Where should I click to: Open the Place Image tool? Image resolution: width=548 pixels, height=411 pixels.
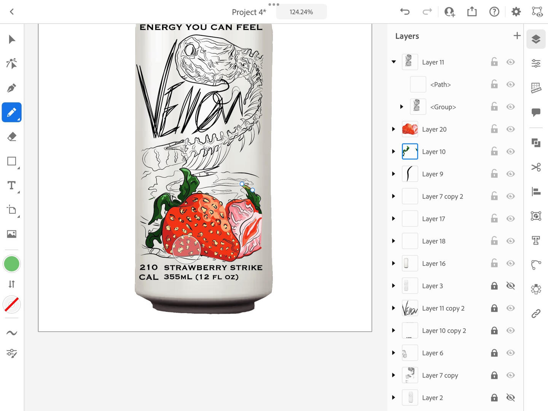coord(11,234)
